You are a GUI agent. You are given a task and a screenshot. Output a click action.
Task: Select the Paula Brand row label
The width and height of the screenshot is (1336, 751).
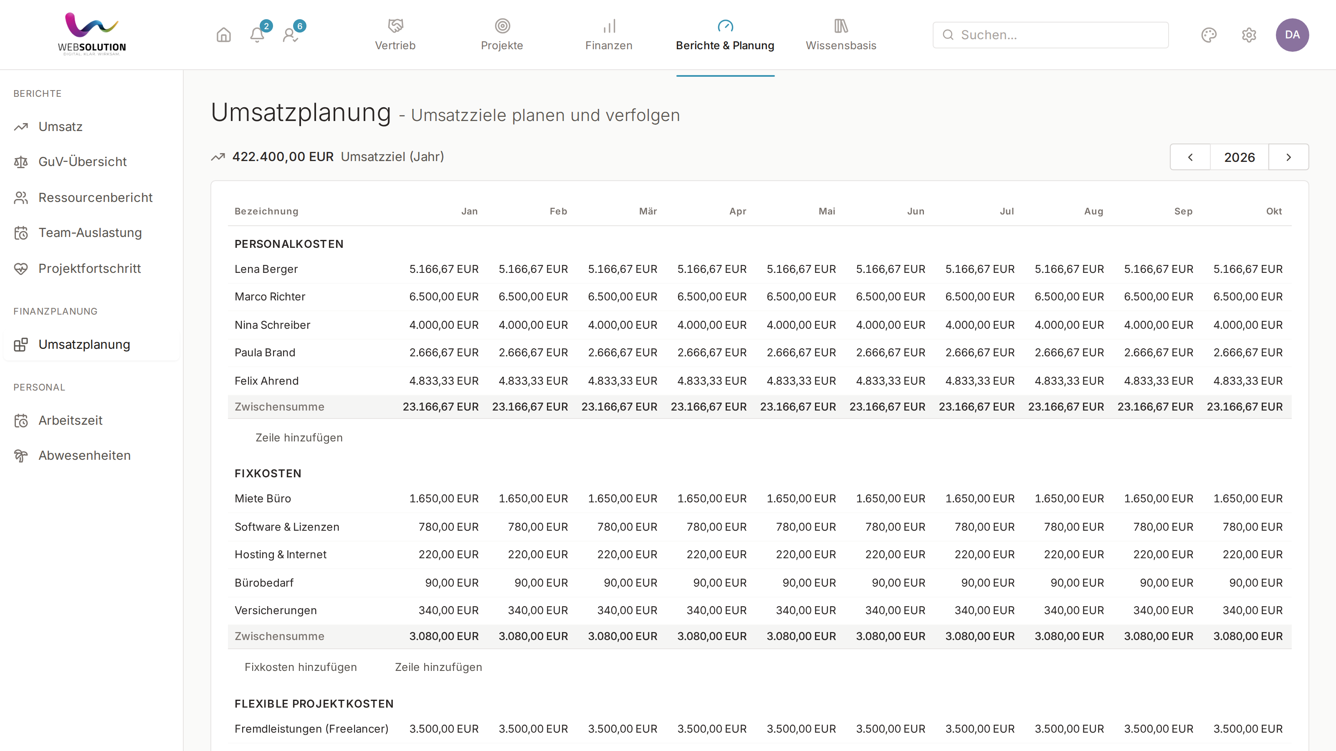click(x=265, y=353)
